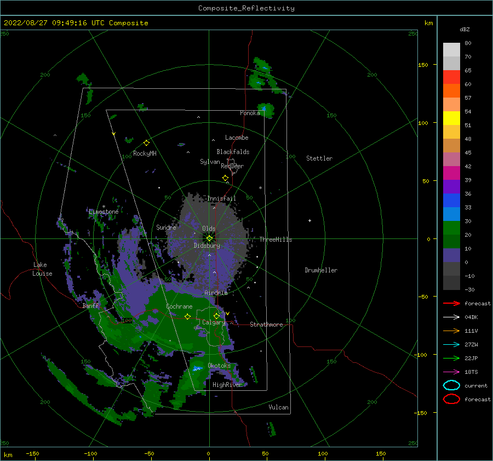The width and height of the screenshot is (493, 461).
Task: Click the yellow diamond marker near RockyMH
Action: [146, 143]
